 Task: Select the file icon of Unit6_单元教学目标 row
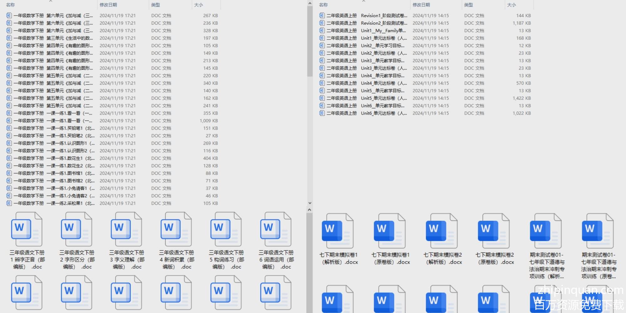[322, 105]
